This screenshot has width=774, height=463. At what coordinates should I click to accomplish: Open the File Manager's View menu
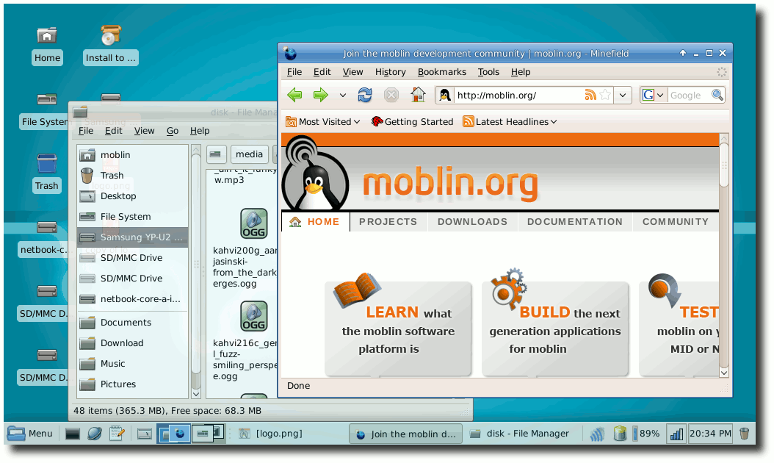[x=144, y=131]
